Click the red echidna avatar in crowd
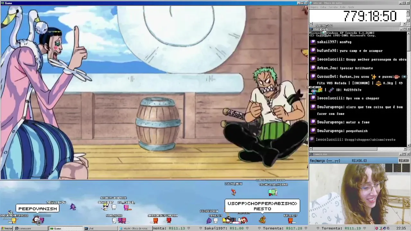Image resolution: width=411 pixels, height=231 pixels. [244, 220]
